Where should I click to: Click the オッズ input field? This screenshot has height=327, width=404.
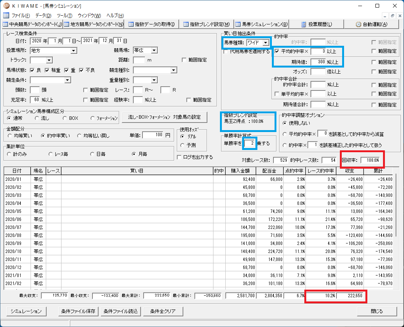point(318,72)
